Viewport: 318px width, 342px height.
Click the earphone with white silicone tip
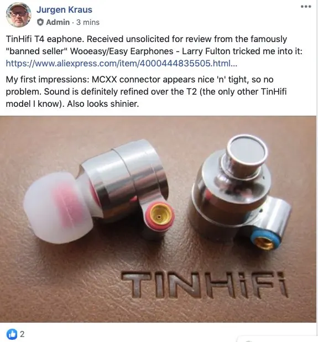[x=99, y=192]
